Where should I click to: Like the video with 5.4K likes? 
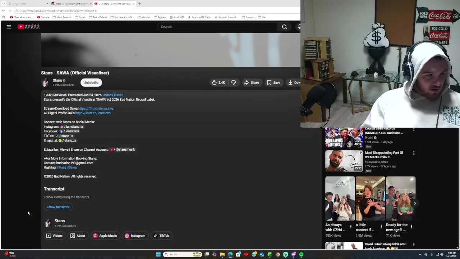[218, 82]
